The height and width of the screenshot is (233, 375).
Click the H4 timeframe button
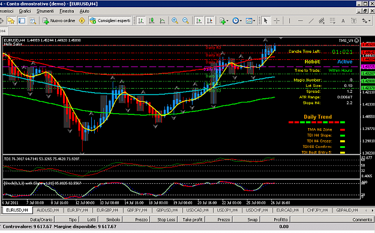point(4,31)
